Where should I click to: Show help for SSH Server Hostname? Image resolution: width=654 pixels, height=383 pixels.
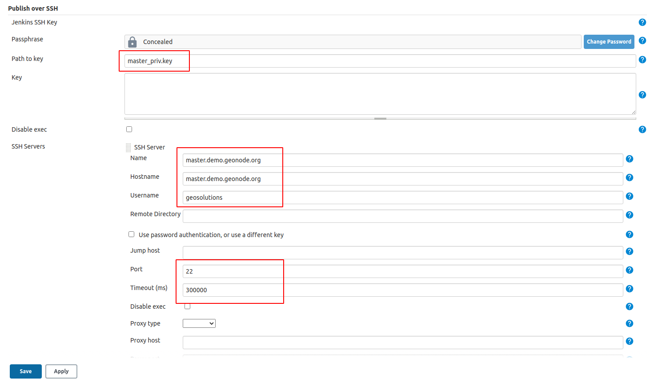pyautogui.click(x=629, y=177)
